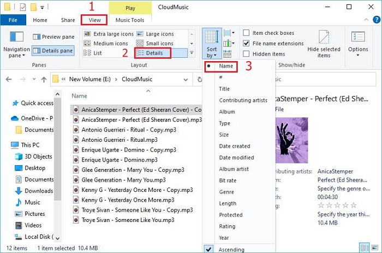The image size is (382, 253).
Task: Uncheck File name extensions
Action: pyautogui.click(x=246, y=43)
